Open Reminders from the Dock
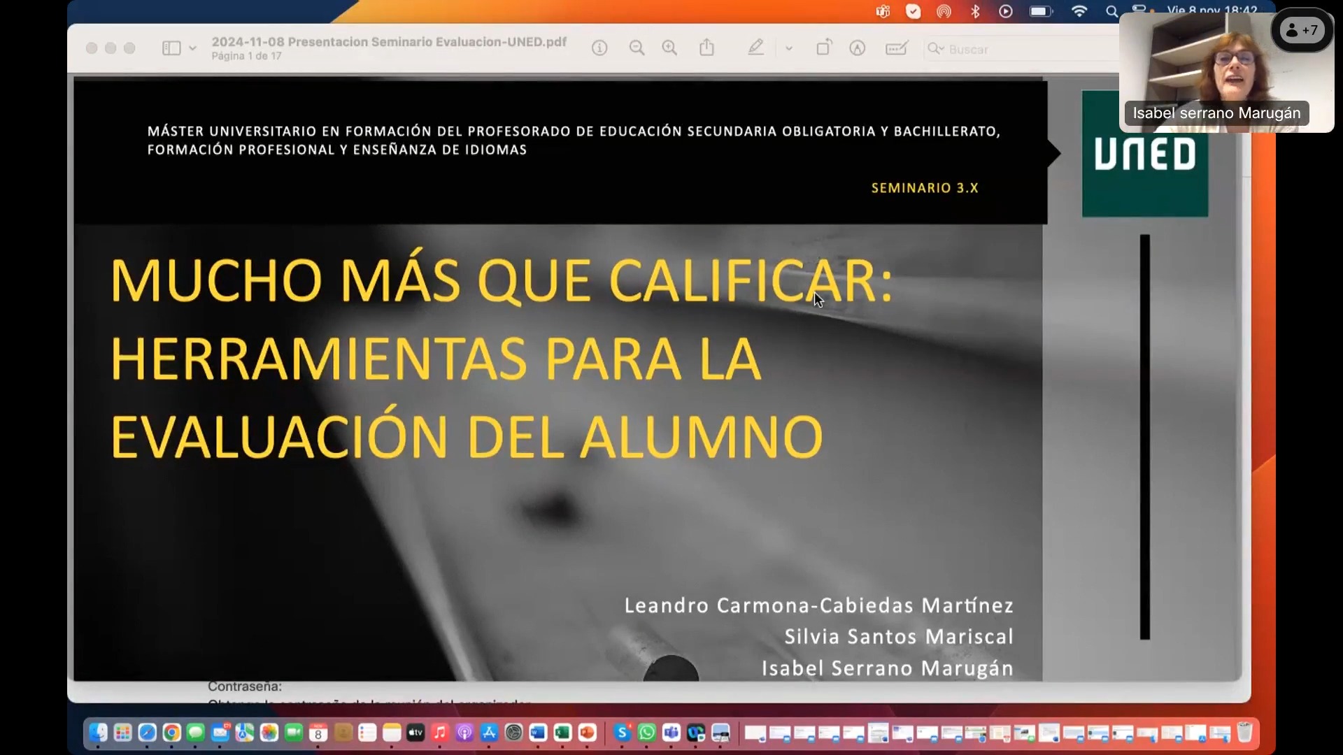Screen dimensions: 1343x755 click(x=367, y=732)
